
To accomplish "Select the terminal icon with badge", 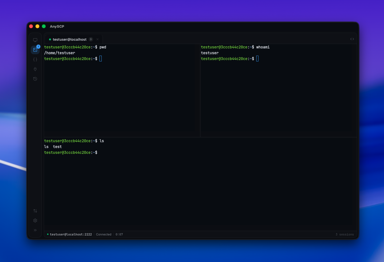I will [35, 50].
